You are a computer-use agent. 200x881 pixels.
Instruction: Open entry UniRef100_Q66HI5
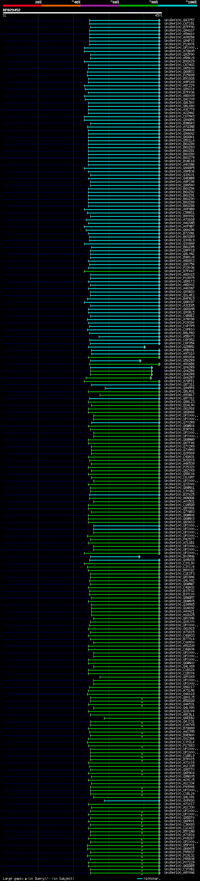[x=179, y=849]
